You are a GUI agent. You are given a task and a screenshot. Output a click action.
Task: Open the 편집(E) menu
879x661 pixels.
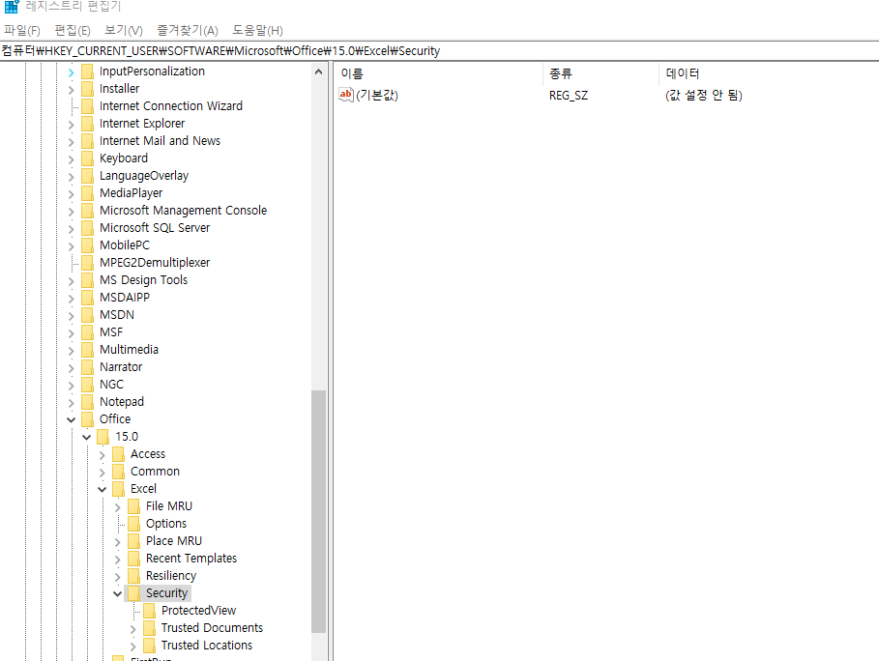coord(73,30)
